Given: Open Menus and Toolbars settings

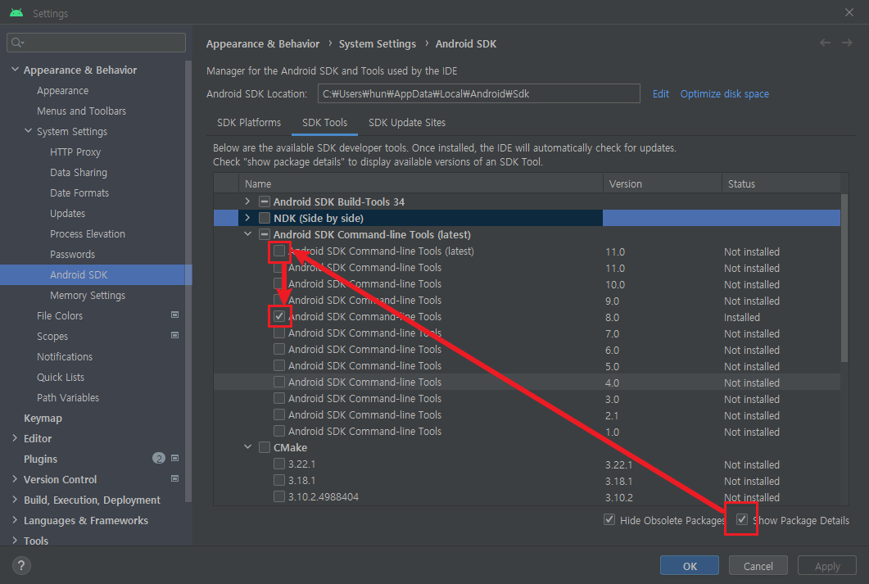Looking at the screenshot, I should [x=81, y=111].
